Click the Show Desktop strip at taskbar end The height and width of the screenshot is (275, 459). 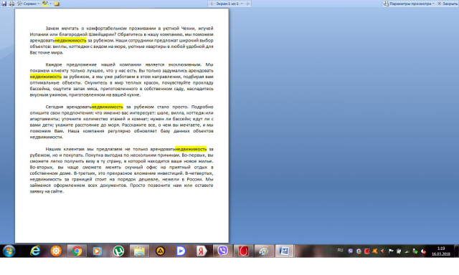point(456,251)
